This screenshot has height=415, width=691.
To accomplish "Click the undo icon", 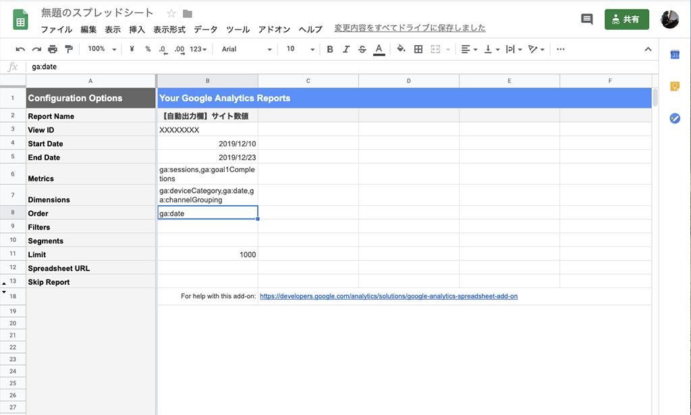I will [x=20, y=49].
